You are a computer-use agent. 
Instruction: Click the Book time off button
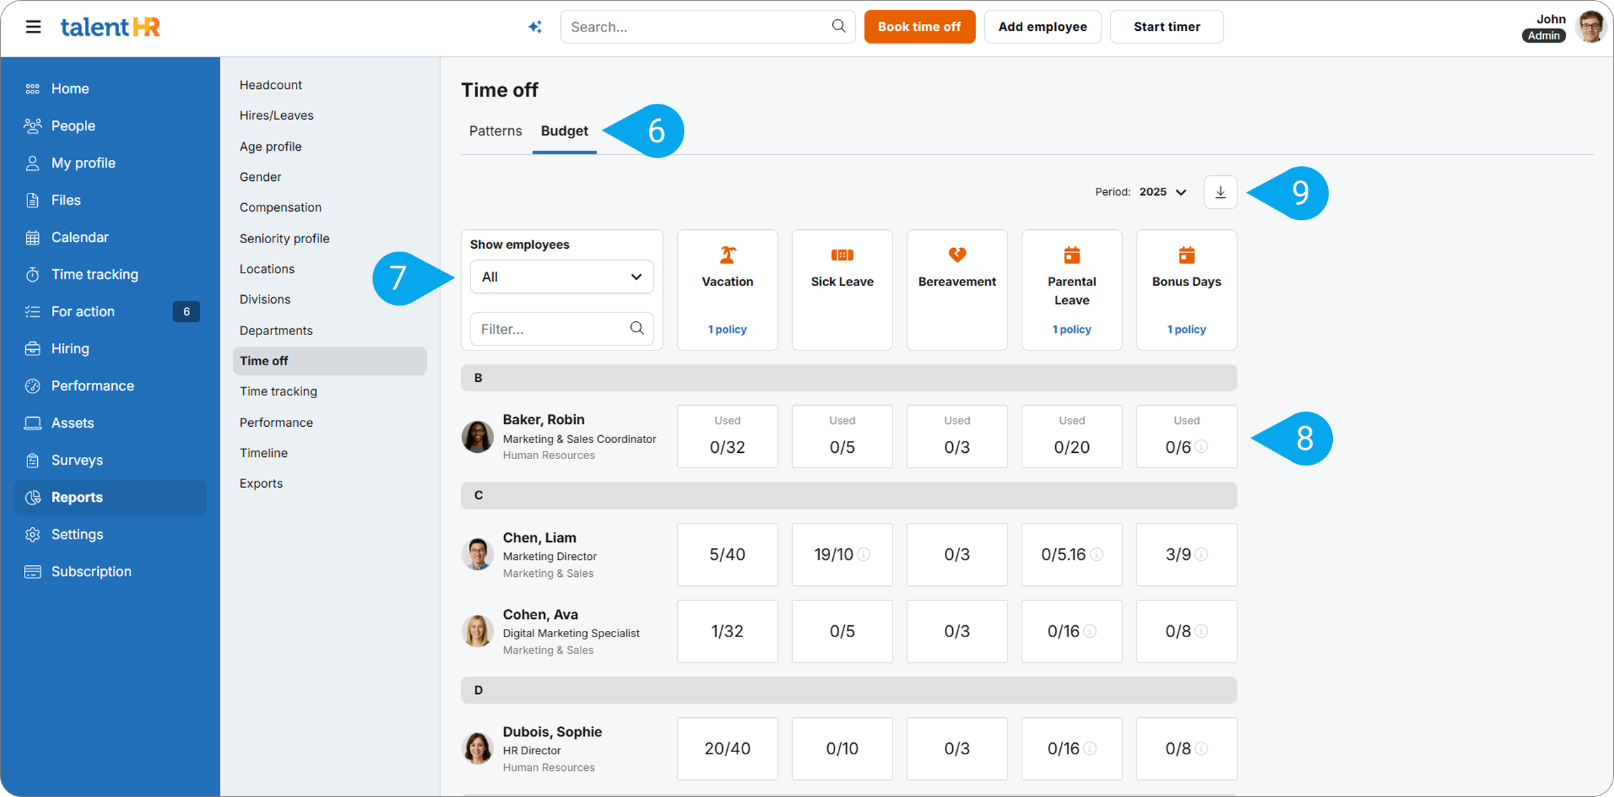[x=919, y=27]
